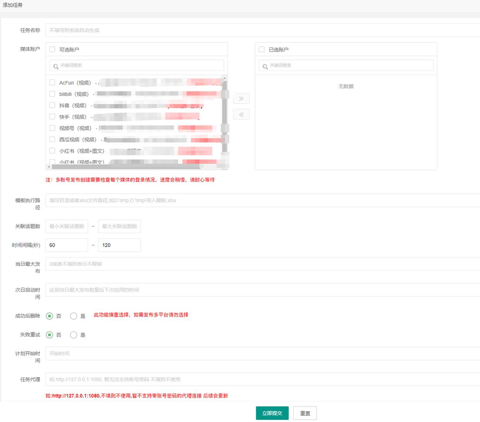Click the account list horizontal scrollbar

pyautogui.click(x=126, y=167)
